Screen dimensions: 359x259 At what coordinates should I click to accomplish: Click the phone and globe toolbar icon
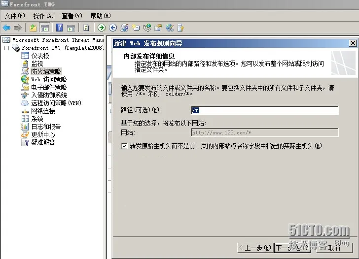point(147,28)
